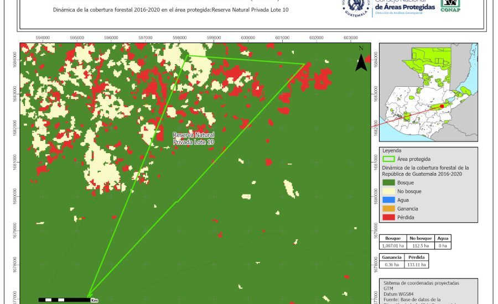Click the red location marker on inset map
The height and width of the screenshot is (304, 498).
[442, 106]
